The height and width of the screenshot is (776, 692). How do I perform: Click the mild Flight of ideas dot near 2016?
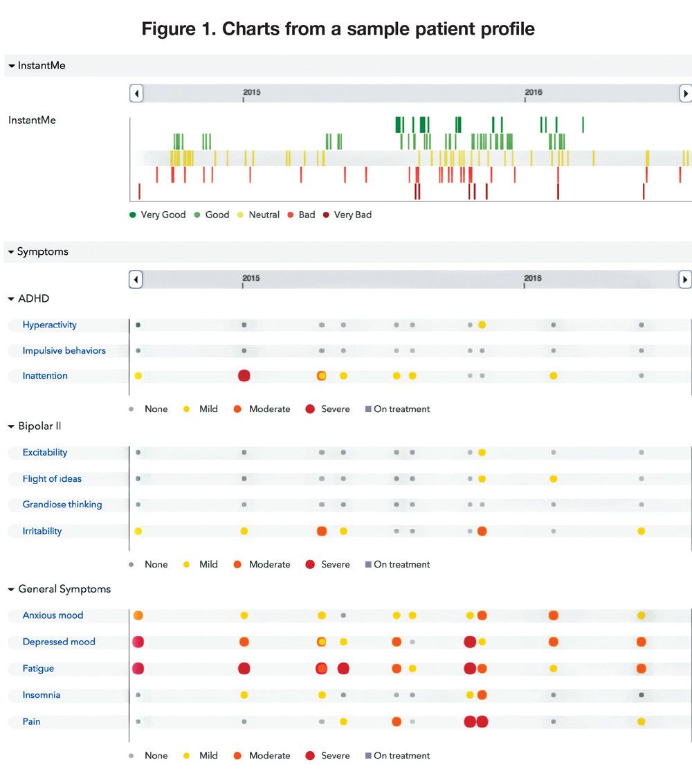point(554,478)
